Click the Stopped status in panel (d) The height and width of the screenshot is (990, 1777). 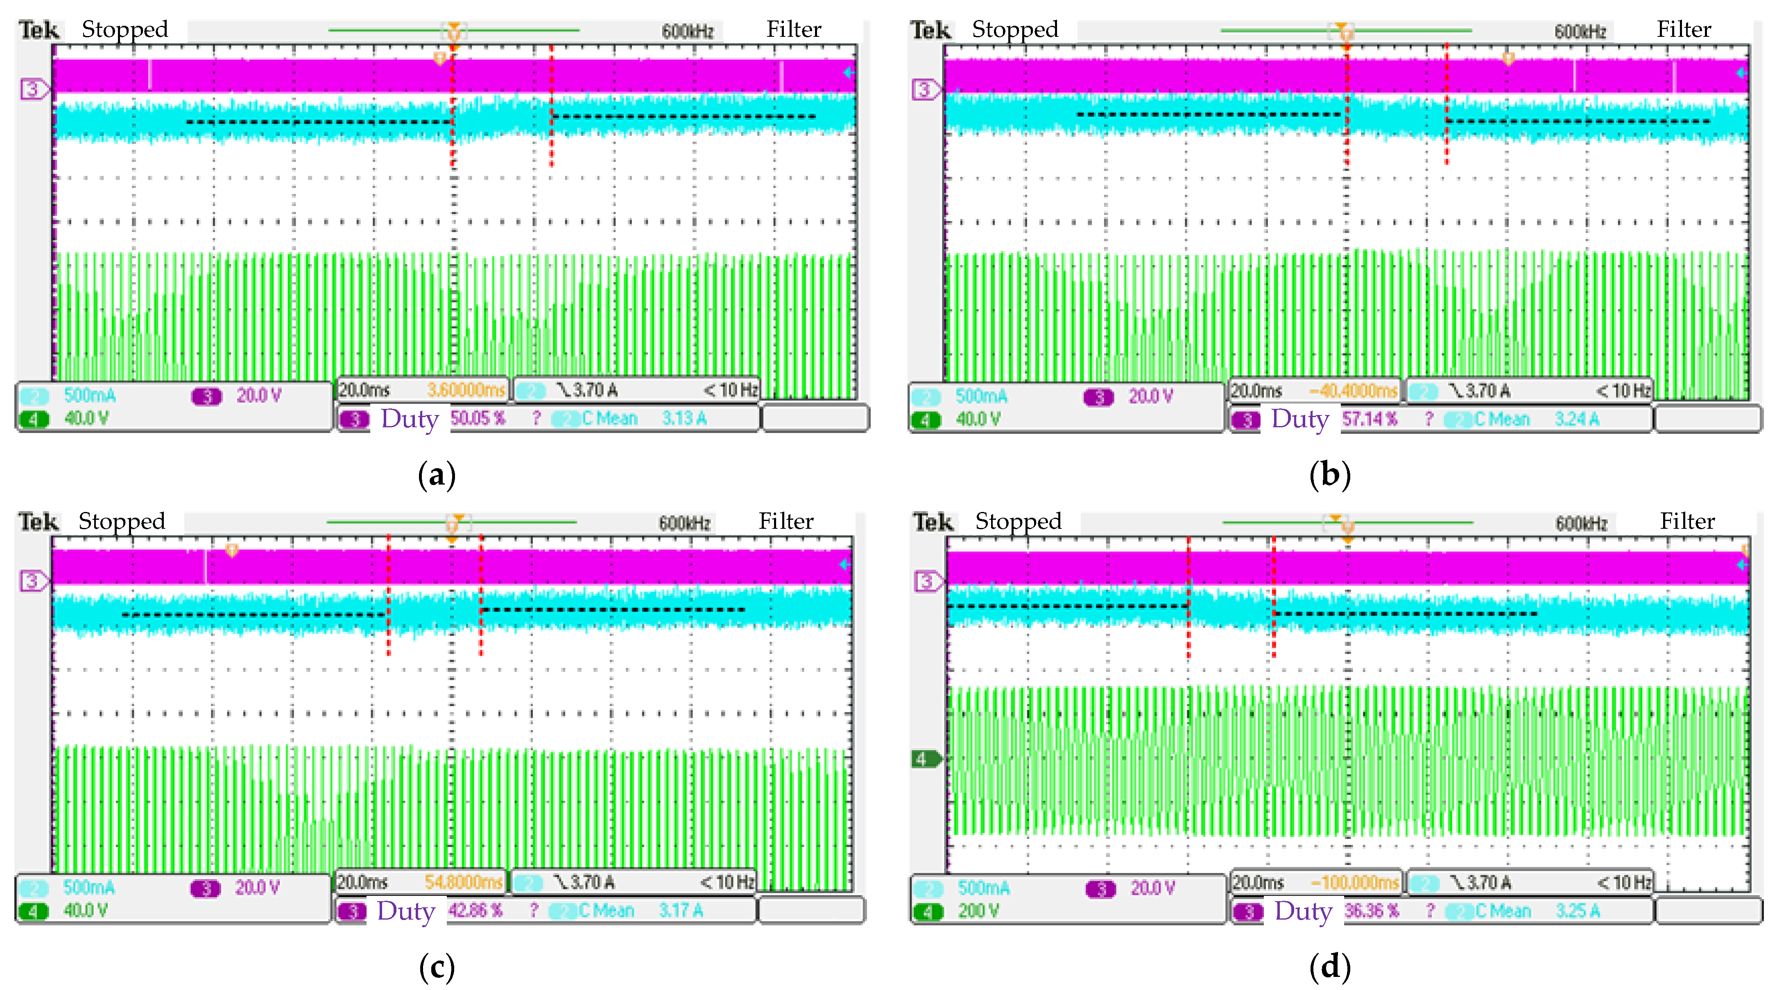(1018, 522)
